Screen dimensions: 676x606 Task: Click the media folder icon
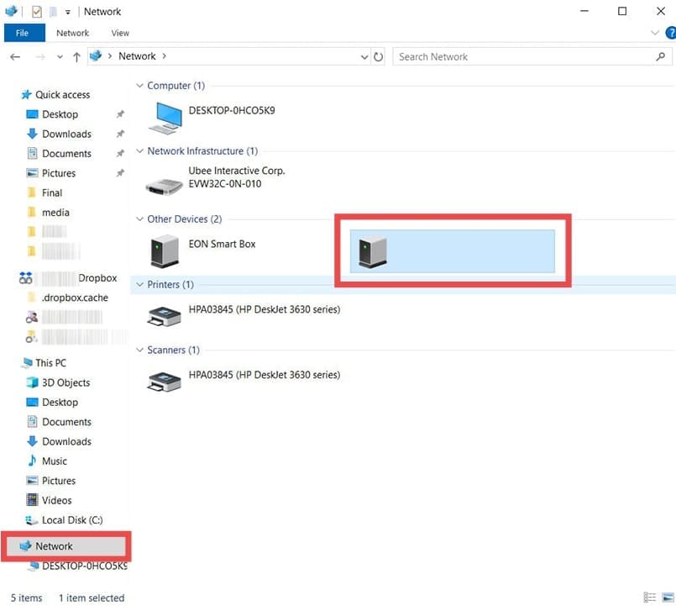(31, 213)
